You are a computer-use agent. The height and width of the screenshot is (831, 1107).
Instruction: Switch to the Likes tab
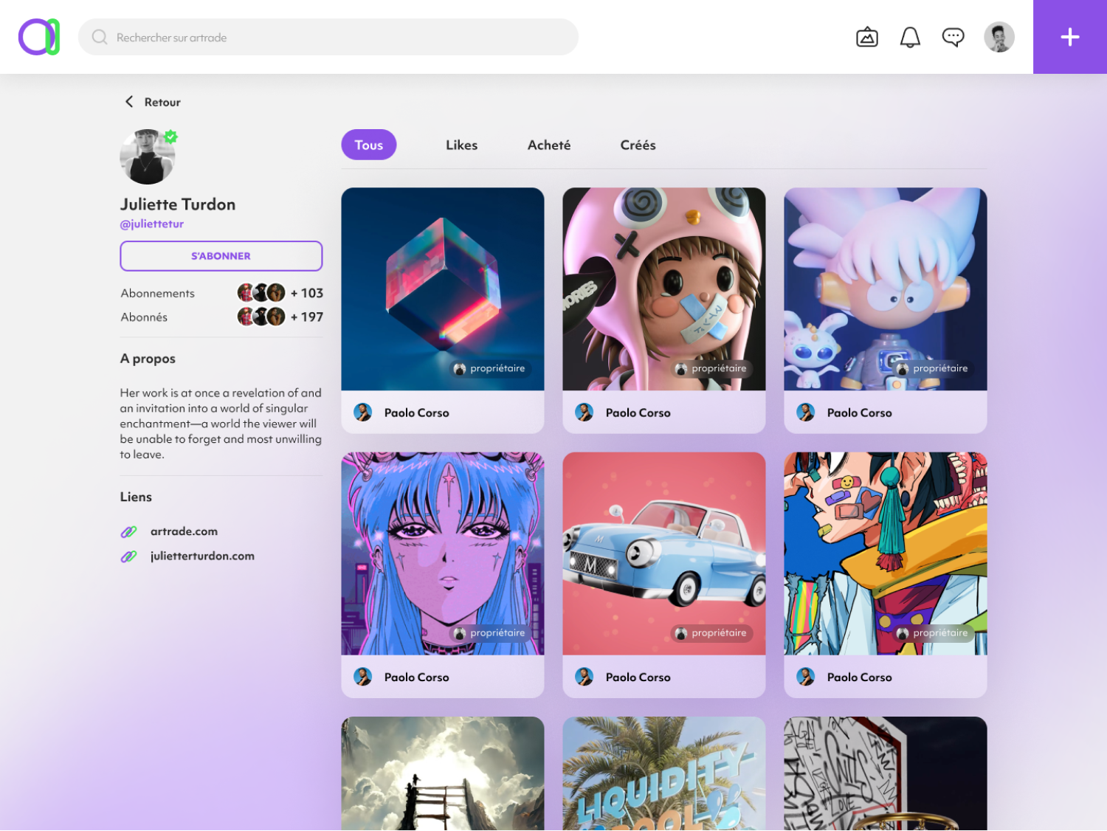point(462,145)
